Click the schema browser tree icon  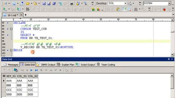(x=60, y=4)
